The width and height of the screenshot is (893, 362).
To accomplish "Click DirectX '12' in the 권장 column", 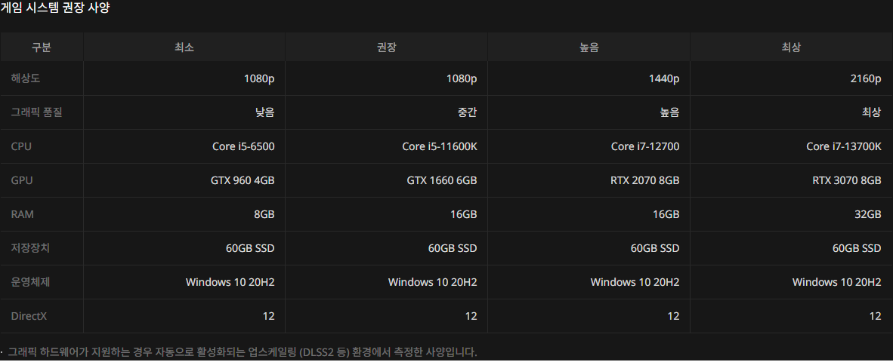I will [471, 316].
